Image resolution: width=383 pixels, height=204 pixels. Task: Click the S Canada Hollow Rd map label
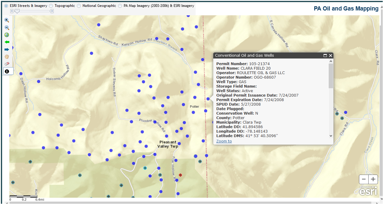point(279,34)
